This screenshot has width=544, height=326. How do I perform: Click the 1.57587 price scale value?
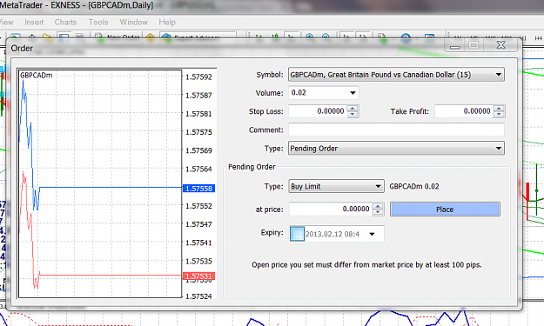click(198, 96)
